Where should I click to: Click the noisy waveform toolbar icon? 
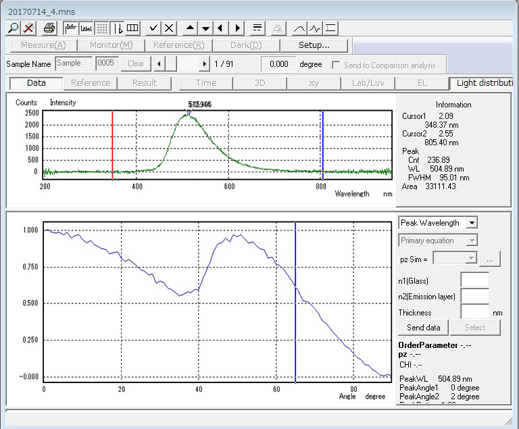(x=315, y=28)
